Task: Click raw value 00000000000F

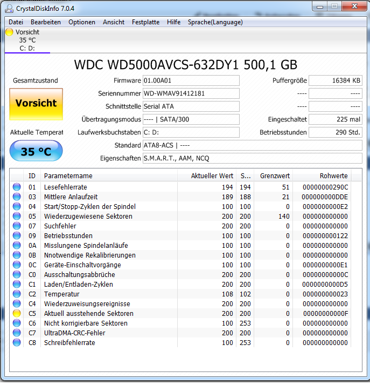Action: click(325, 314)
